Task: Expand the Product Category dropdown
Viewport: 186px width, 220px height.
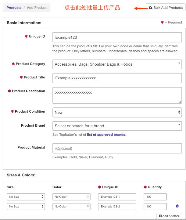Action: point(117,64)
